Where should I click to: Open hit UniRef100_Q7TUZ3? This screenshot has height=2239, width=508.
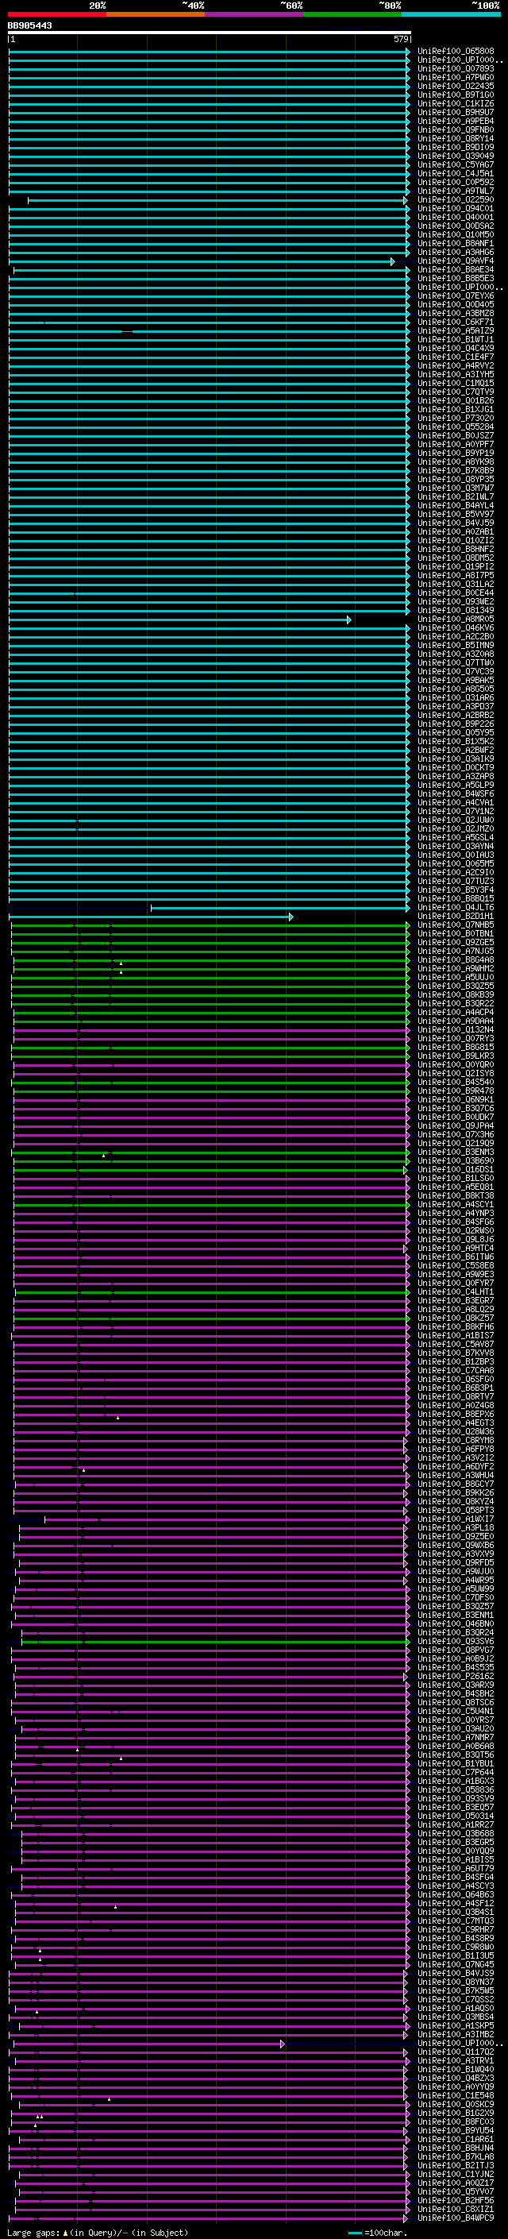[456, 882]
